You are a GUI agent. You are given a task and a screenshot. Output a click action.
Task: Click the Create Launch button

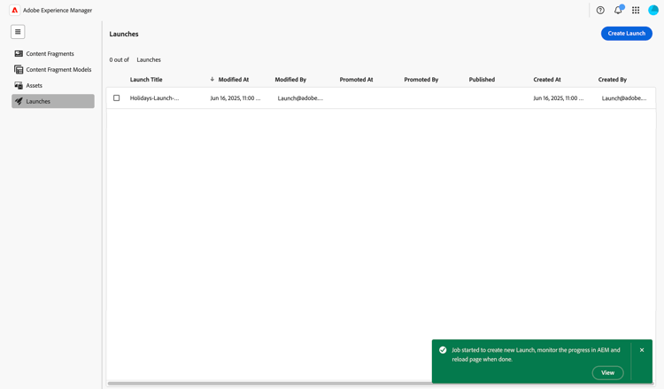pyautogui.click(x=626, y=34)
